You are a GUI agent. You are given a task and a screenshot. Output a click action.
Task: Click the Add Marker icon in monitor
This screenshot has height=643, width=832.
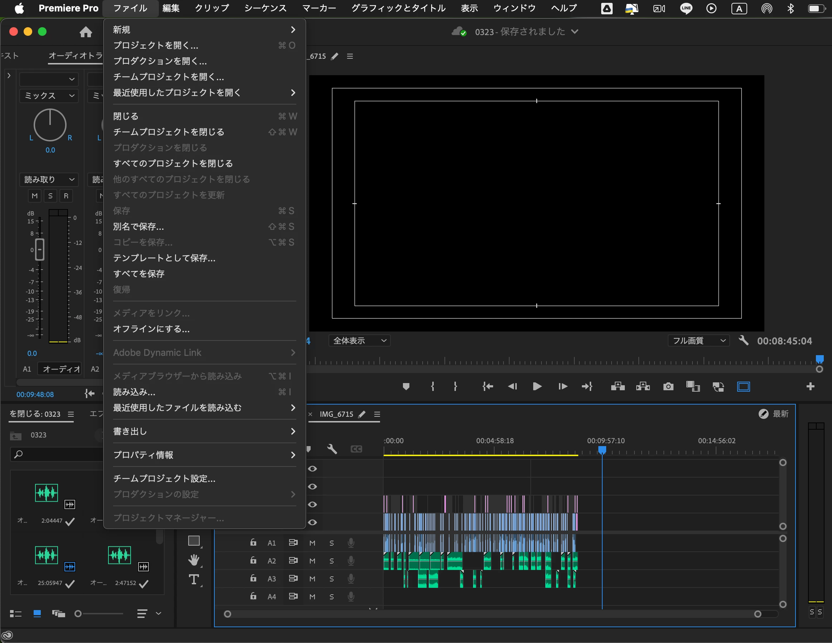(406, 387)
